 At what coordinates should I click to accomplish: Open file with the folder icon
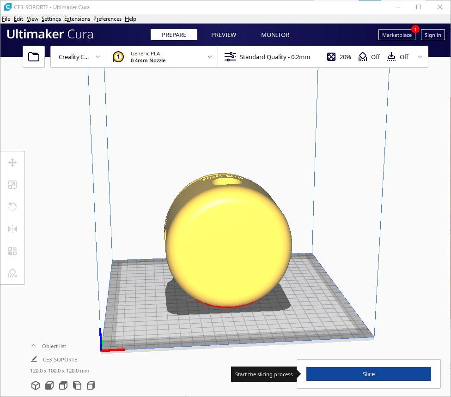34,57
